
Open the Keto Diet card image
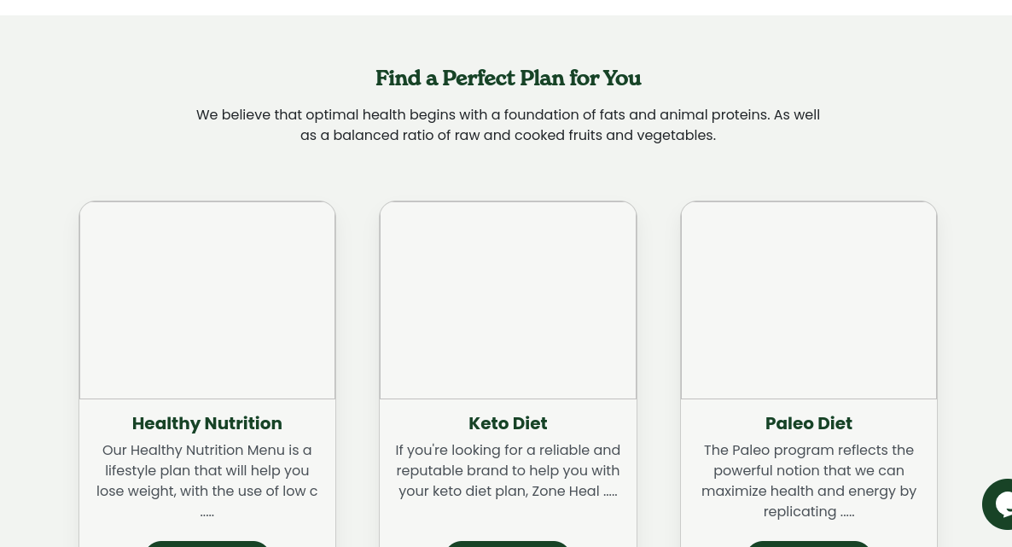tap(508, 300)
